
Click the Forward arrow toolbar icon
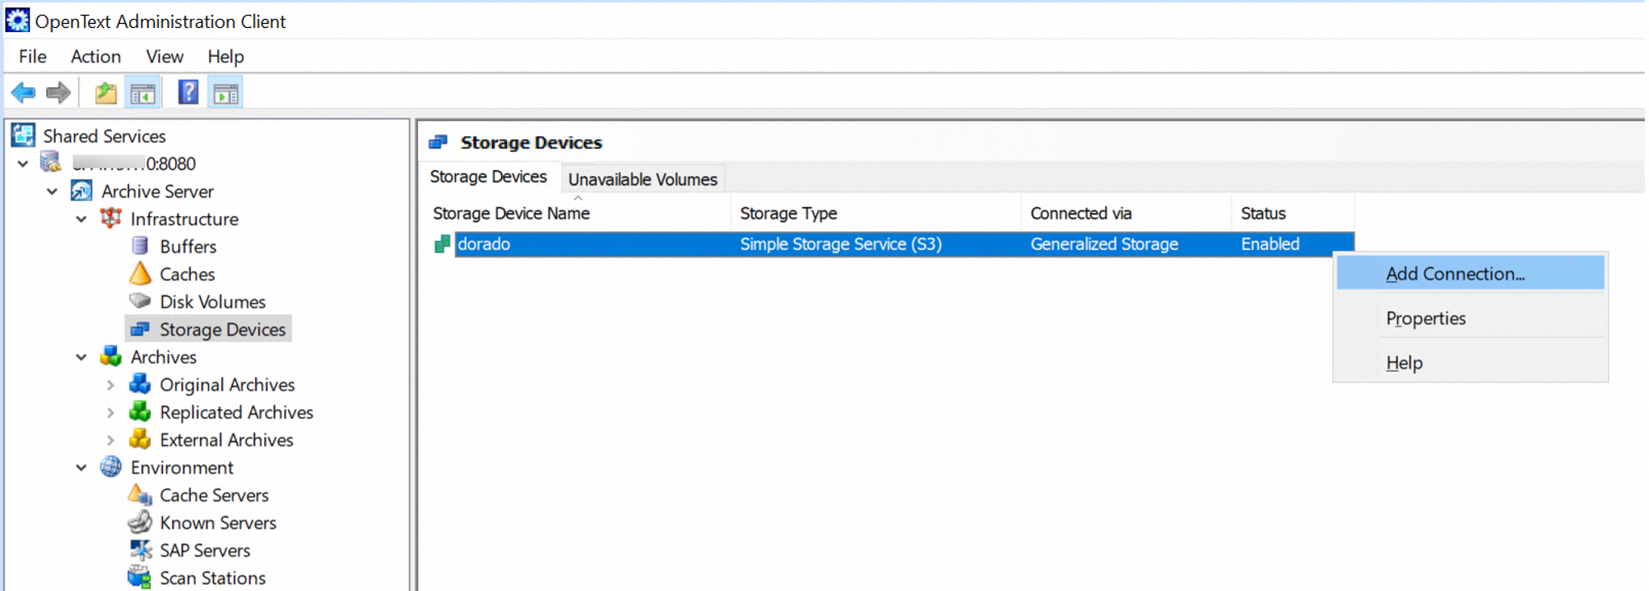pyautogui.click(x=58, y=93)
